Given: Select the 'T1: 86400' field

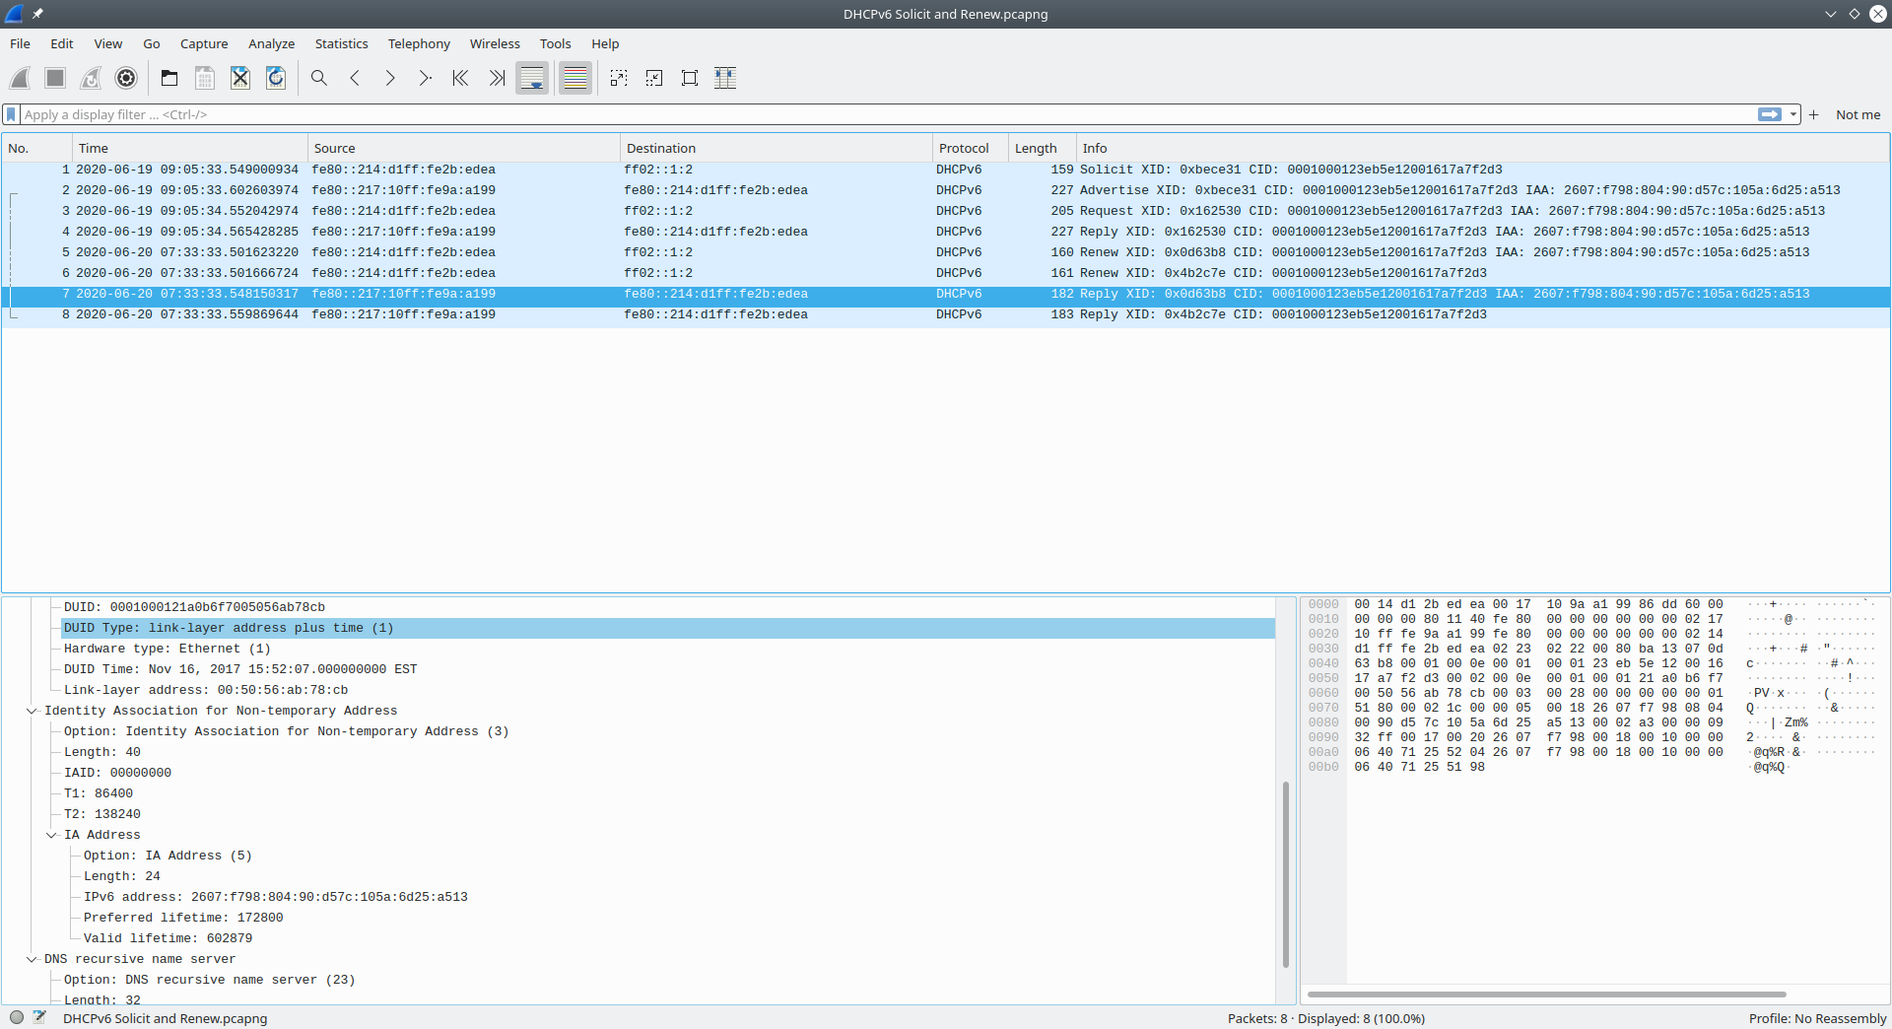Looking at the screenshot, I should coord(99,793).
